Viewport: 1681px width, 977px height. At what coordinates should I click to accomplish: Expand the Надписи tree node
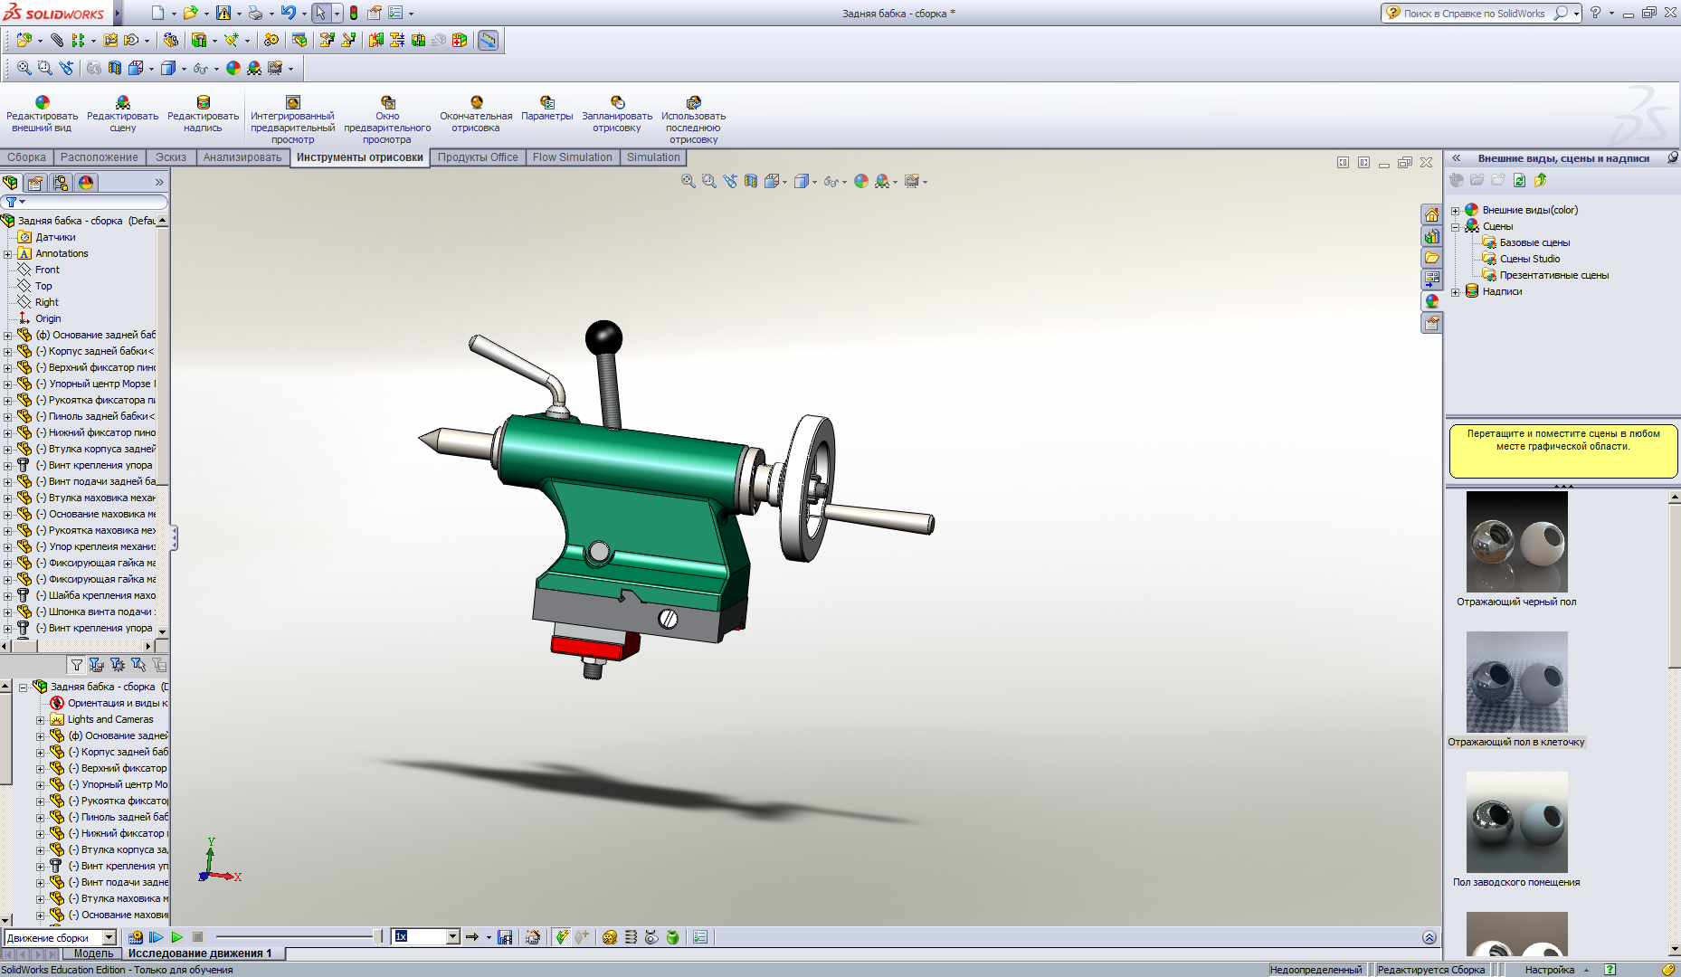click(x=1456, y=292)
